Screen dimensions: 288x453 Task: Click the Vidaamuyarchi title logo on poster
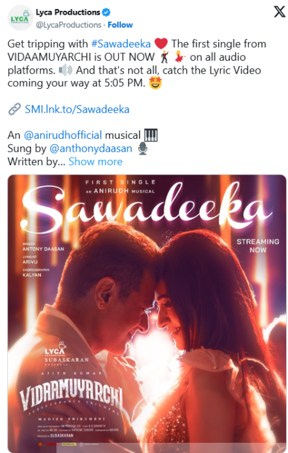(x=71, y=397)
